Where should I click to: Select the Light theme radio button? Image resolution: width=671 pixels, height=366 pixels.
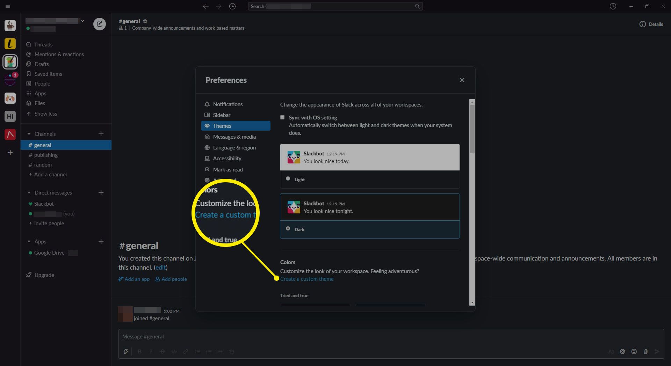click(288, 178)
